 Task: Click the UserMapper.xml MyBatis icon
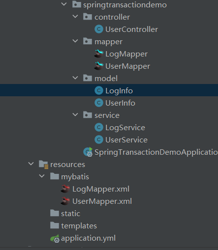tap(65, 201)
